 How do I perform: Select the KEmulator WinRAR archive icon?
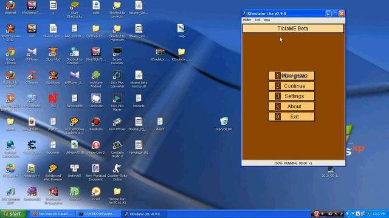point(160,54)
